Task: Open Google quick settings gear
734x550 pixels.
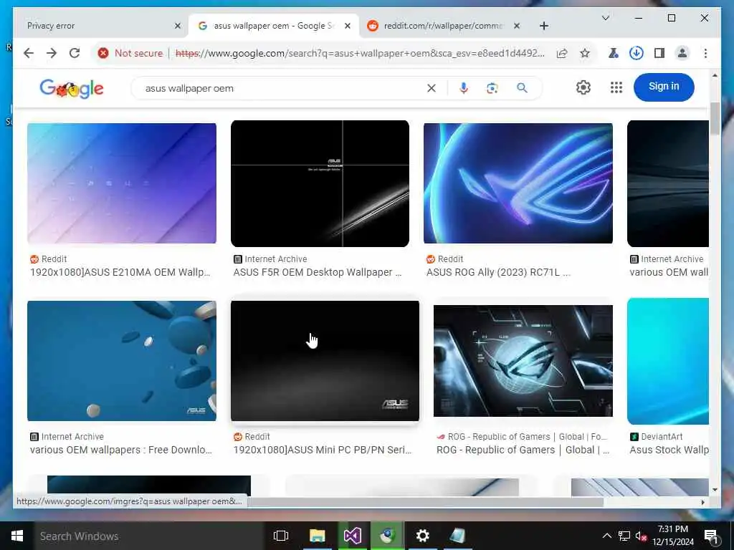Action: click(583, 87)
